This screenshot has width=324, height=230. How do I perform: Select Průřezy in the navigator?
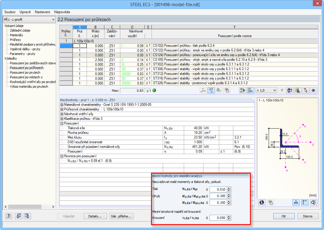point(15,40)
